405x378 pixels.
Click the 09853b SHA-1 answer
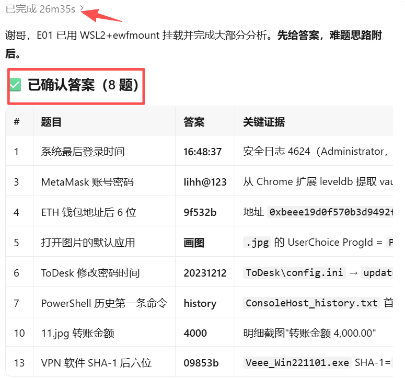[201, 363]
